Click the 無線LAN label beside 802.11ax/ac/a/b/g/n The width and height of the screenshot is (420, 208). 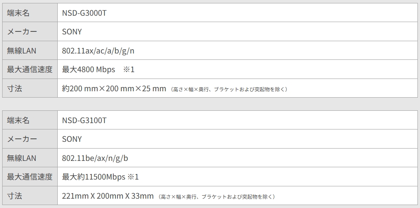point(22,51)
